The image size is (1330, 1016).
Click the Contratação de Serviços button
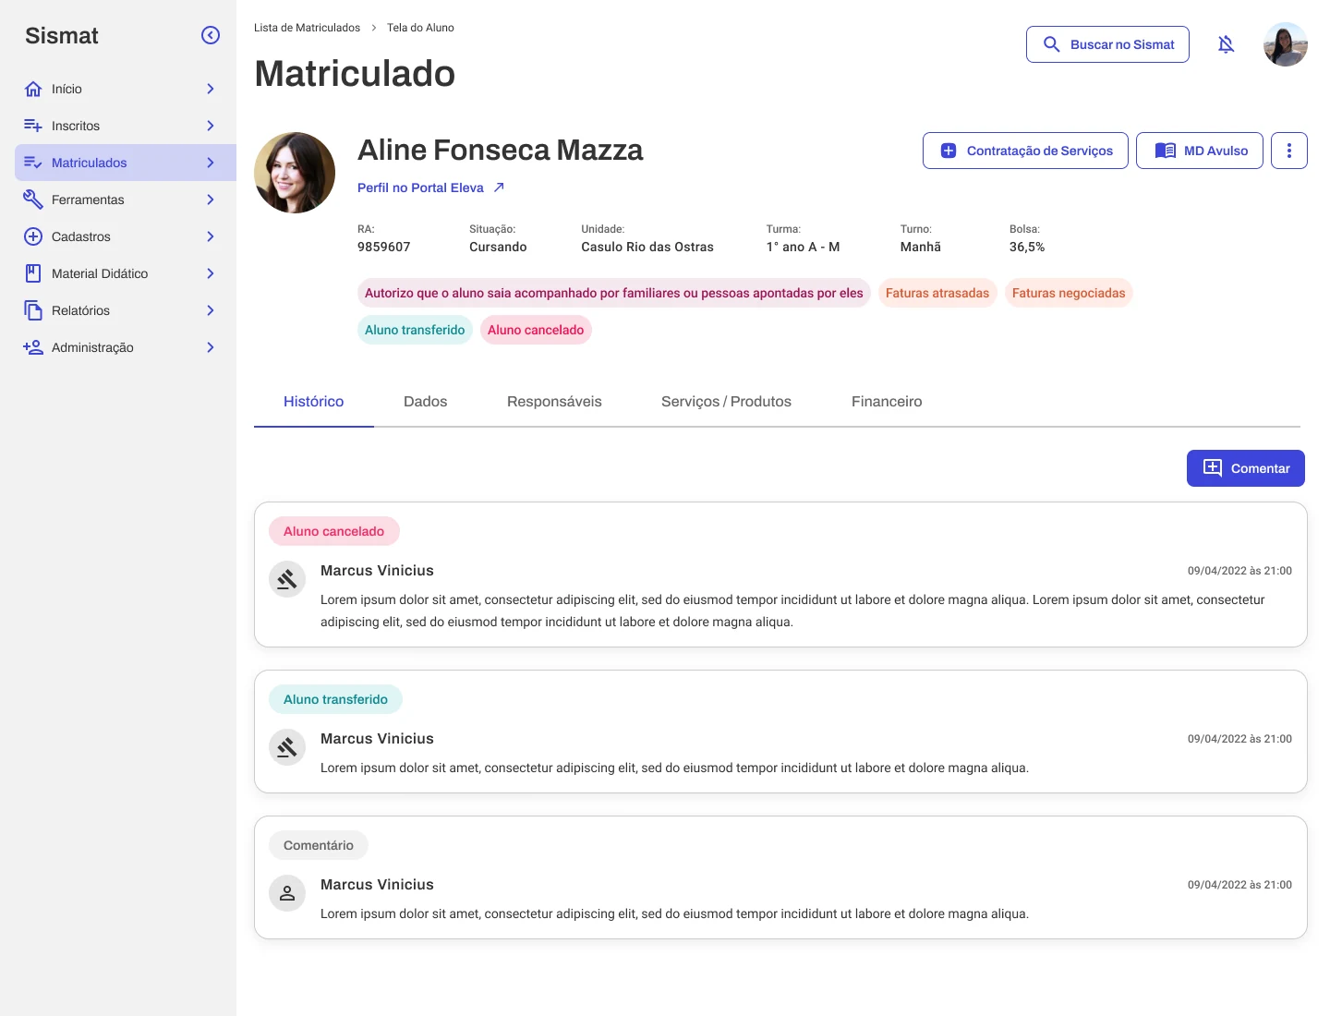point(1025,151)
